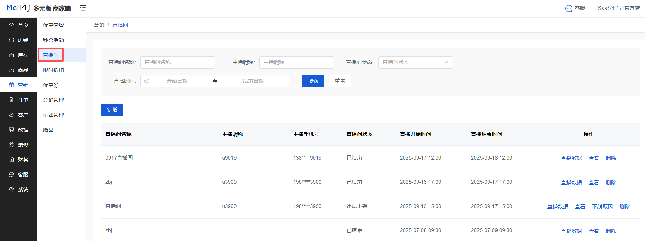
Task: Click 删除 in the 2025-07-08 09:30 row
Action: 611,231
